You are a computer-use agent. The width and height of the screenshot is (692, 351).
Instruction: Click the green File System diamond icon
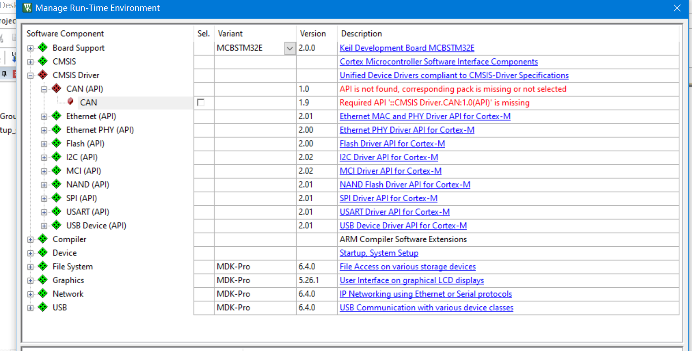[43, 266]
